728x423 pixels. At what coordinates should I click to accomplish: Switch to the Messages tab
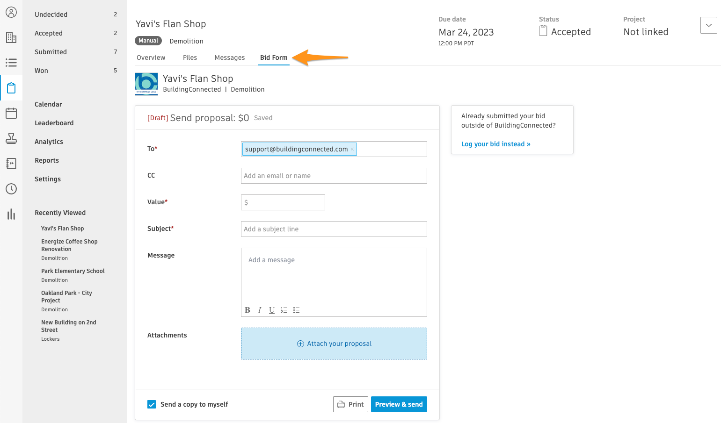[x=230, y=57]
